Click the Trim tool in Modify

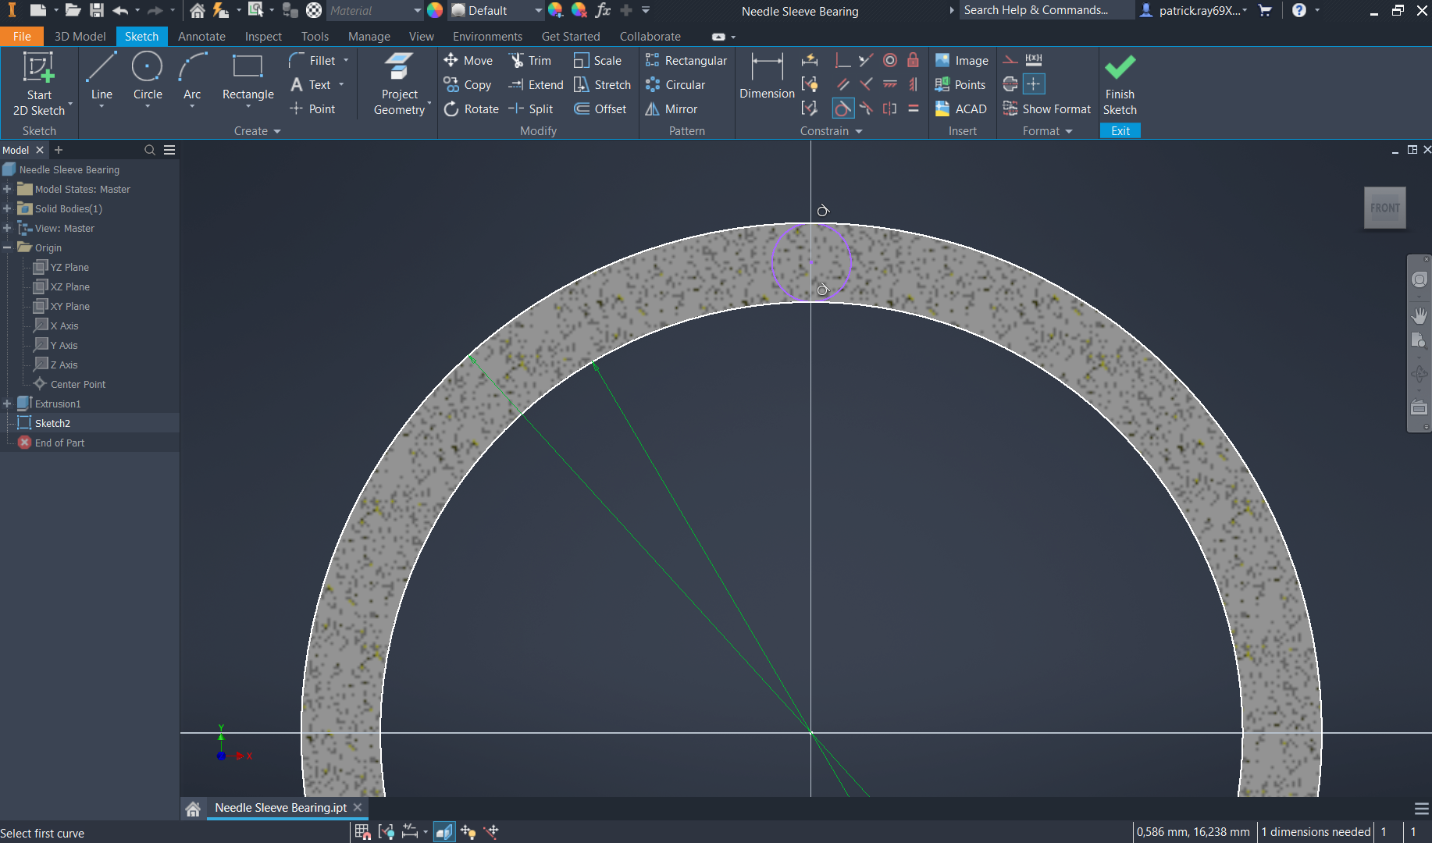tap(530, 60)
